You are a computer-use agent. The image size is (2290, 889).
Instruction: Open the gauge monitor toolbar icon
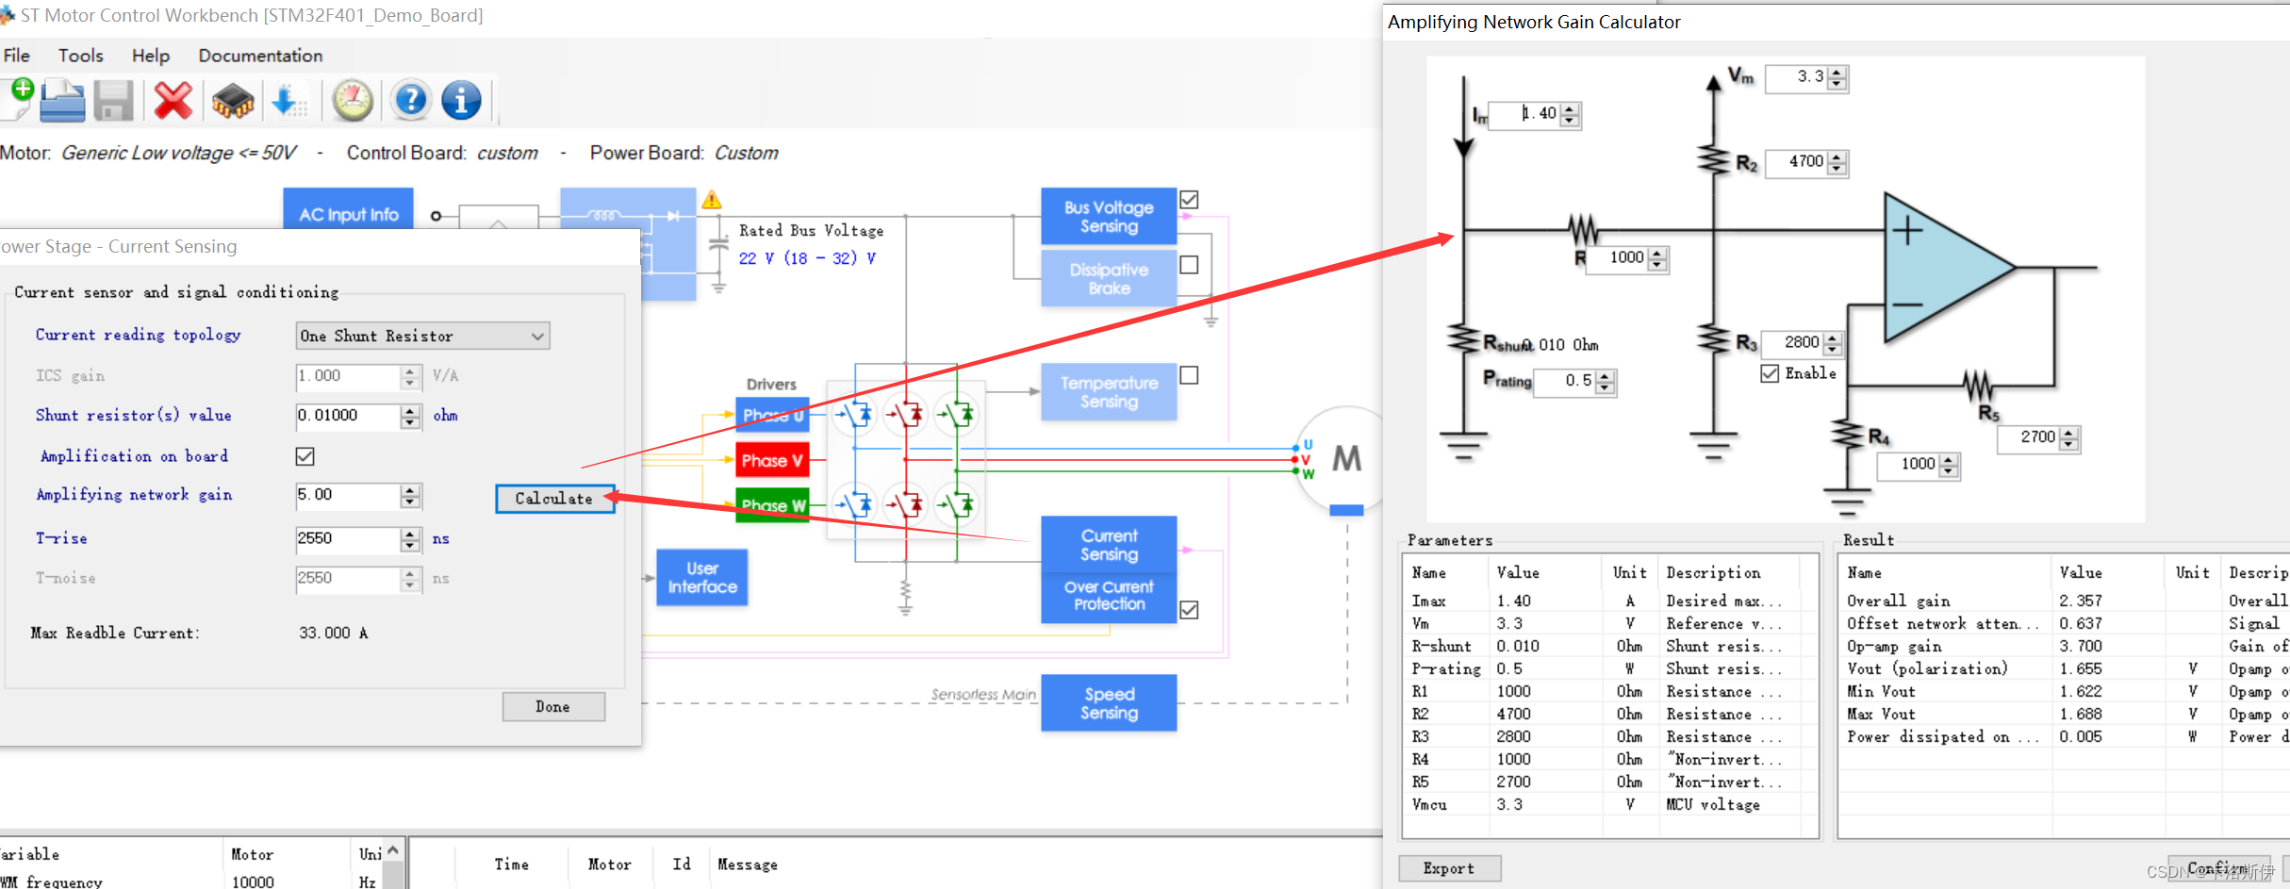pyautogui.click(x=353, y=101)
